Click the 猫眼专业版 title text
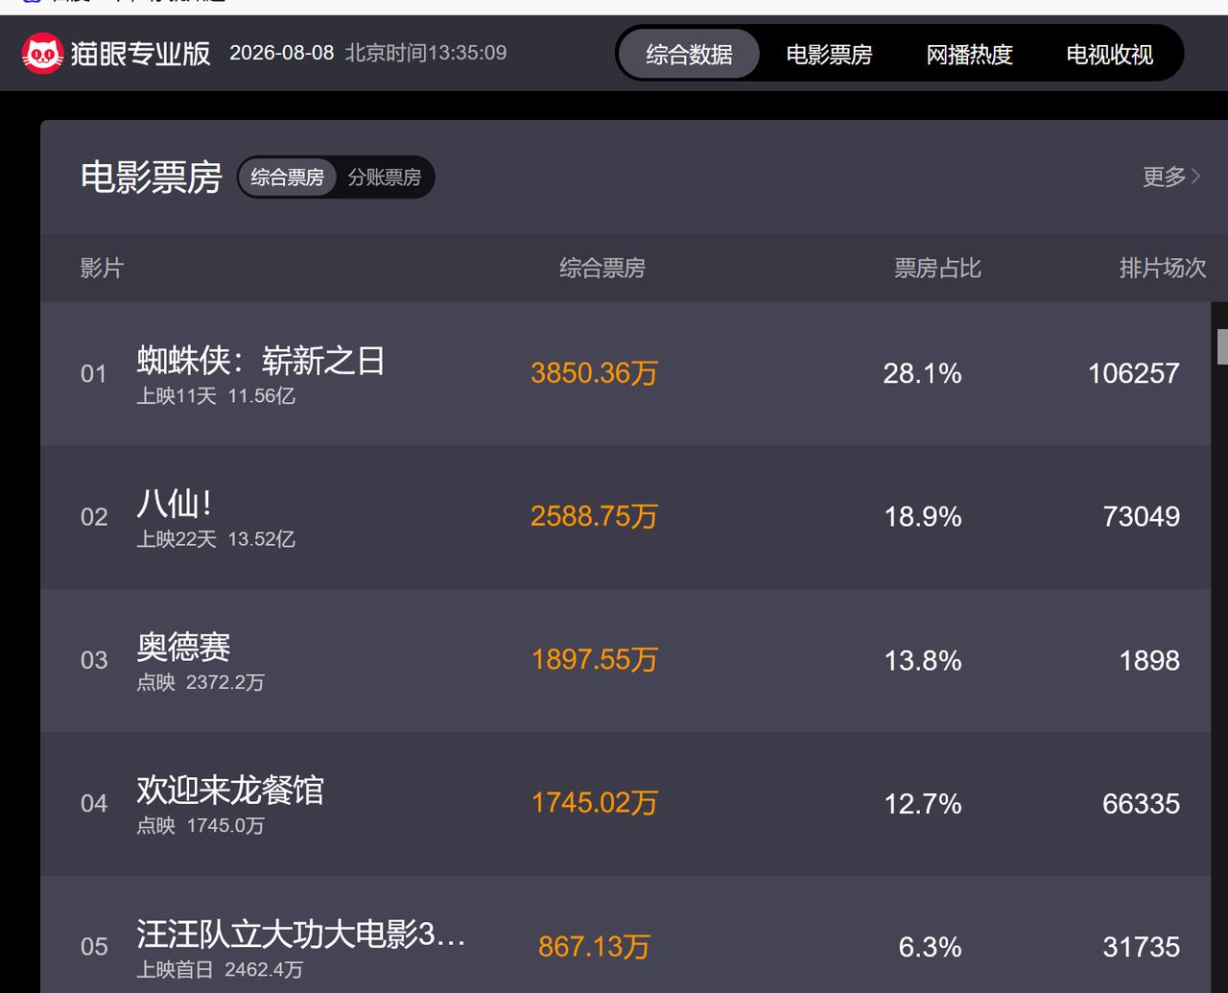1228x993 pixels. click(x=140, y=54)
